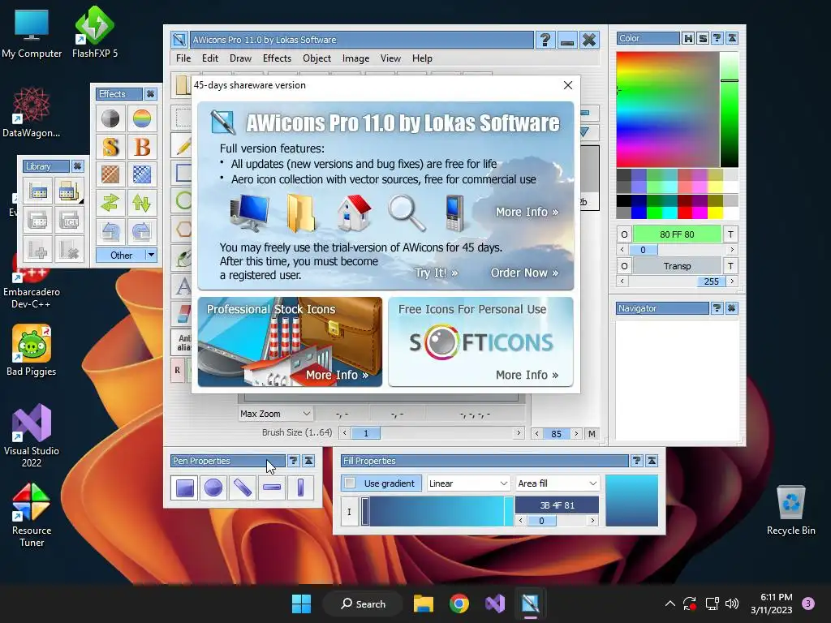Select the blue checkered transparency effect
The width and height of the screenshot is (831, 623).
point(141,175)
